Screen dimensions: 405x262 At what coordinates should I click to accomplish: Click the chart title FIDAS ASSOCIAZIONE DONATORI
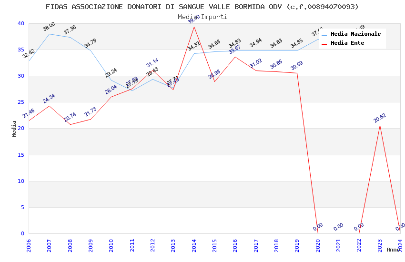click(x=202, y=7)
